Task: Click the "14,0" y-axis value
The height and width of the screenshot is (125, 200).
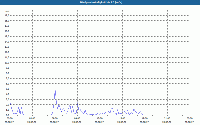Action: coord(7,41)
